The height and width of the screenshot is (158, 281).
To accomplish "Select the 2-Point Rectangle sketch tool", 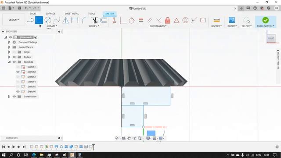I will click(39, 20).
